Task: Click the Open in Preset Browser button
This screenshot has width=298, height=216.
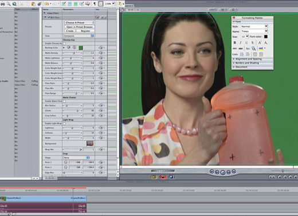Action: 80,27
